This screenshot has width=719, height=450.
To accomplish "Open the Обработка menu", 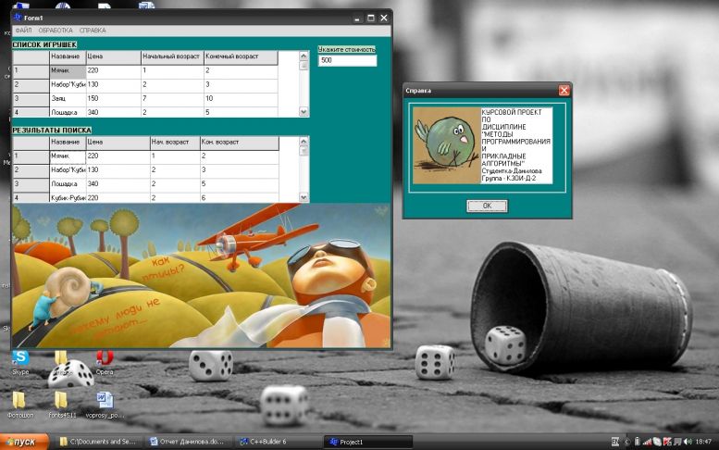I will click(x=56, y=31).
